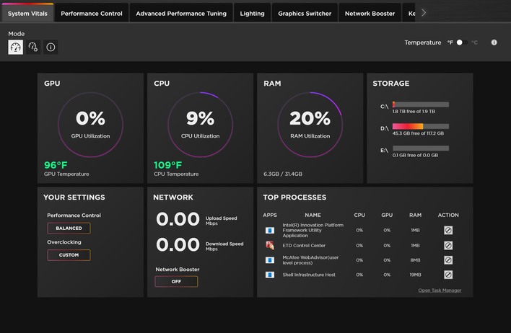Viewport: 511px width, 333px height.
Task: End the McAfee WebAdvisor process
Action: coord(448,259)
